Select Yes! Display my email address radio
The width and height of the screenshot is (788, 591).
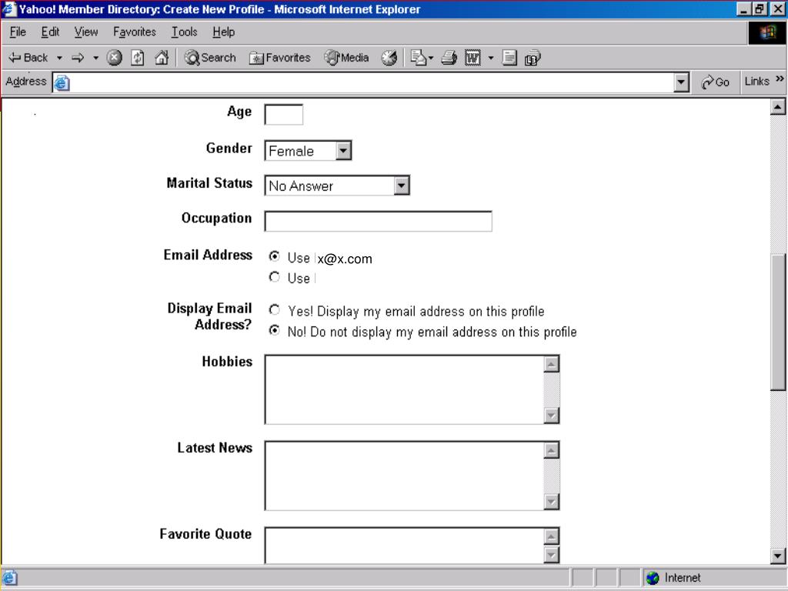pos(275,309)
